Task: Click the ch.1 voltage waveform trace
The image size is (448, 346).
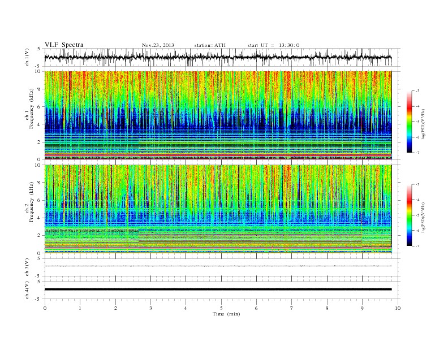Action: 218,57
